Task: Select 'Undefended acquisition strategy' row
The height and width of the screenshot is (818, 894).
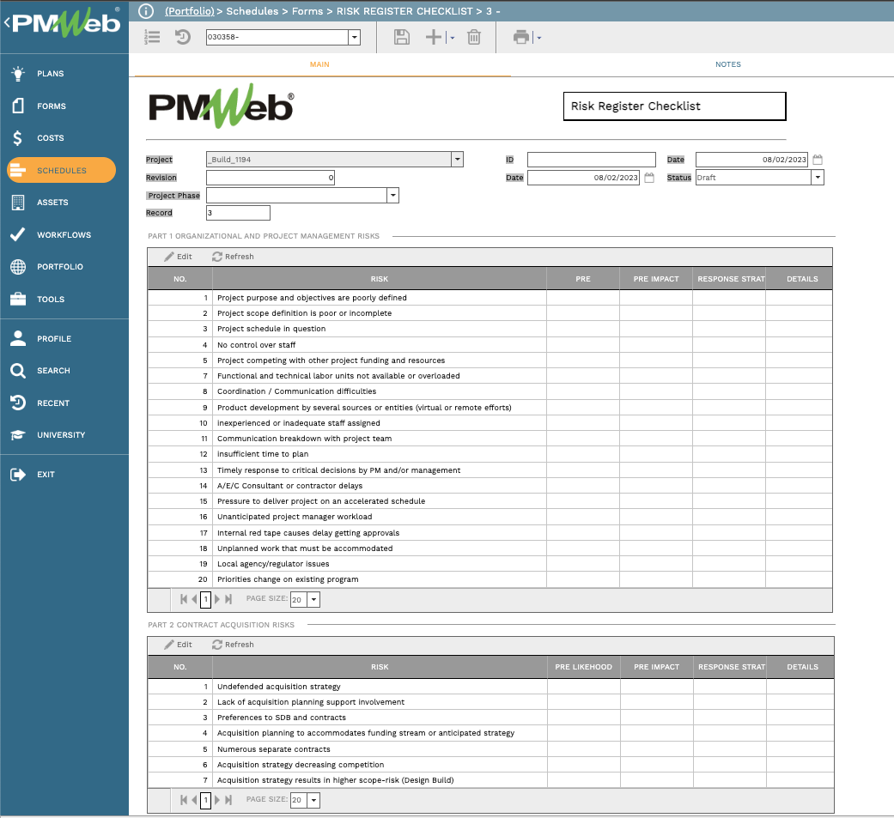Action: (491, 687)
